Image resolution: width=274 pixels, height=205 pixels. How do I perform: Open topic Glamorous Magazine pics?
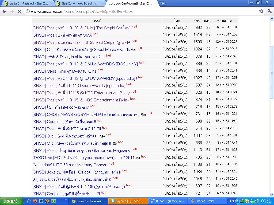tap(81, 151)
